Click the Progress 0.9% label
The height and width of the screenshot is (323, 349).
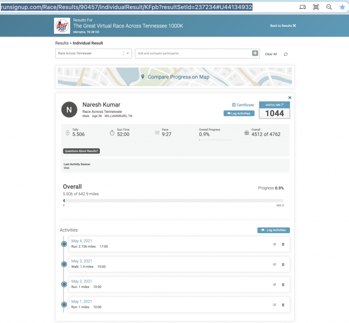[x=271, y=188]
